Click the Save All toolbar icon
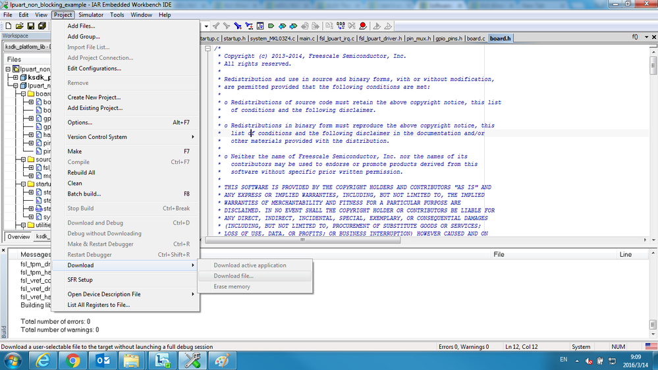 click(42, 26)
